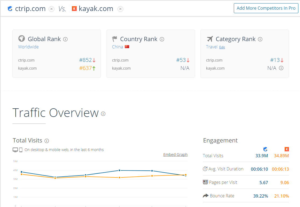
Task: Click the stopwatch icon for Avg. Visit Duration
Action: pos(205,169)
